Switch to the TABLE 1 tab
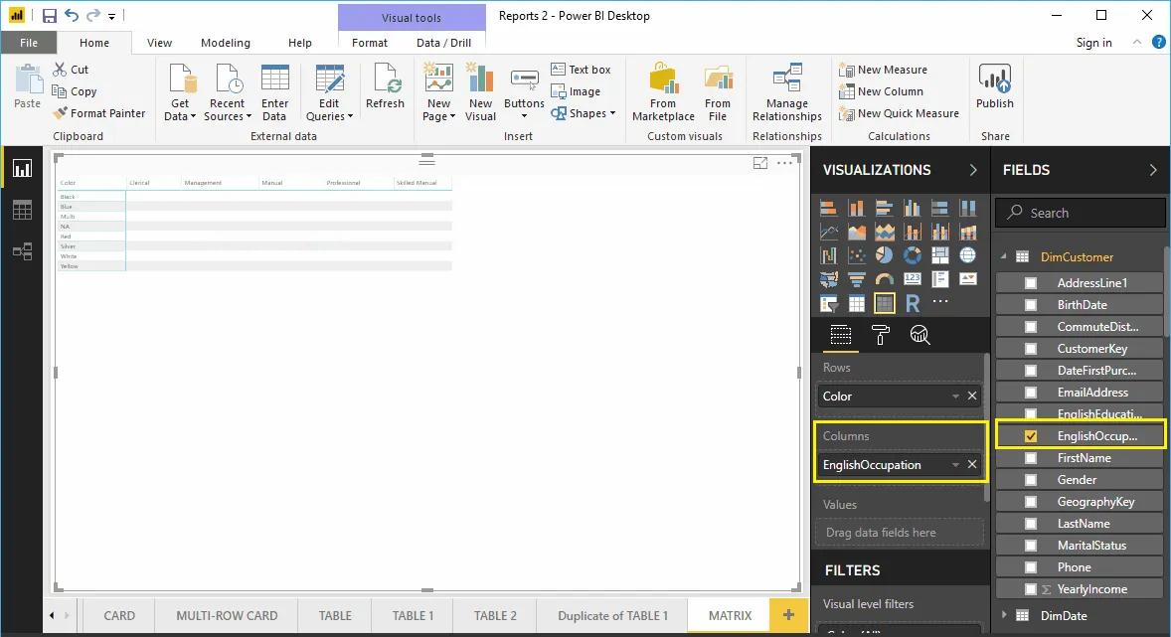 [x=412, y=616]
